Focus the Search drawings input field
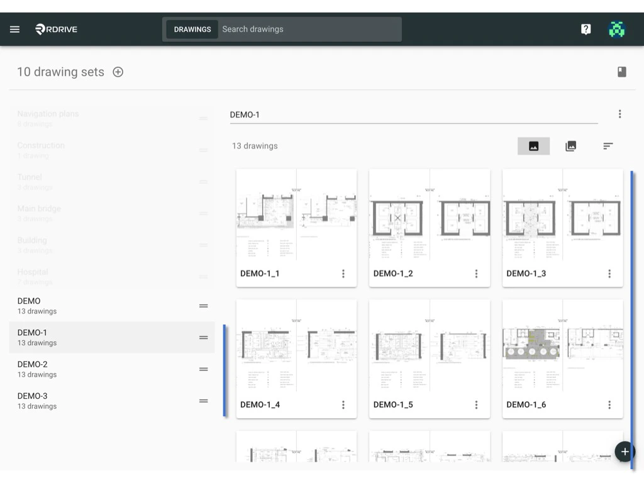Screen dimensions: 644x483 coord(310,29)
